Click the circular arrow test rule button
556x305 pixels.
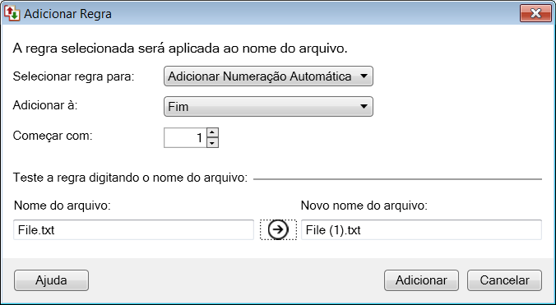click(278, 229)
